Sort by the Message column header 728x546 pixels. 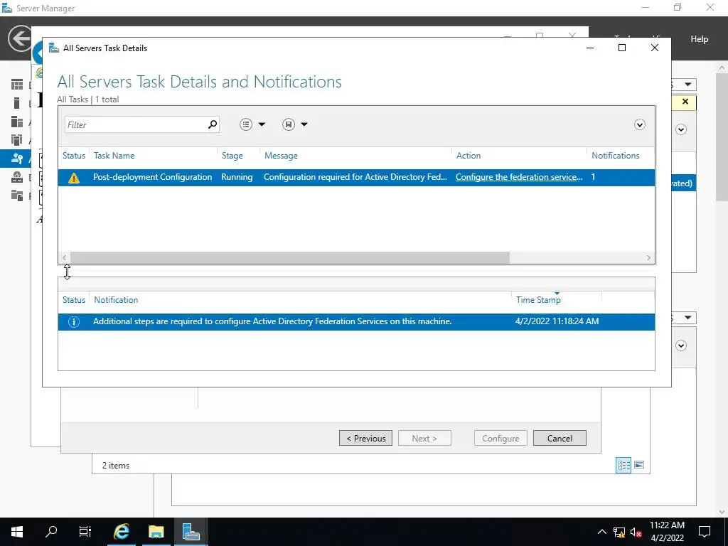(281, 156)
